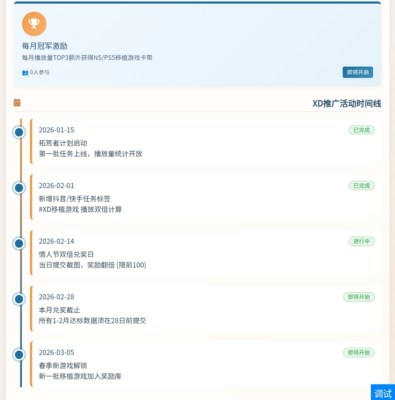Screen dimensions: 395x400
Task: Click the blue participants icon next to 0人参与
Action: pyautogui.click(x=25, y=72)
